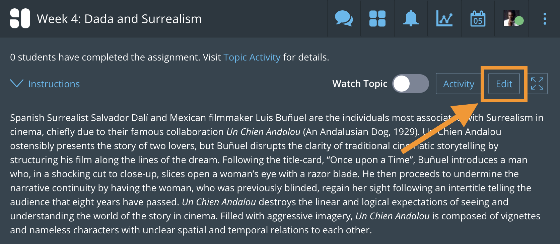Click the app logo in the header
Viewport: 560px width, 244px height.
[20, 18]
